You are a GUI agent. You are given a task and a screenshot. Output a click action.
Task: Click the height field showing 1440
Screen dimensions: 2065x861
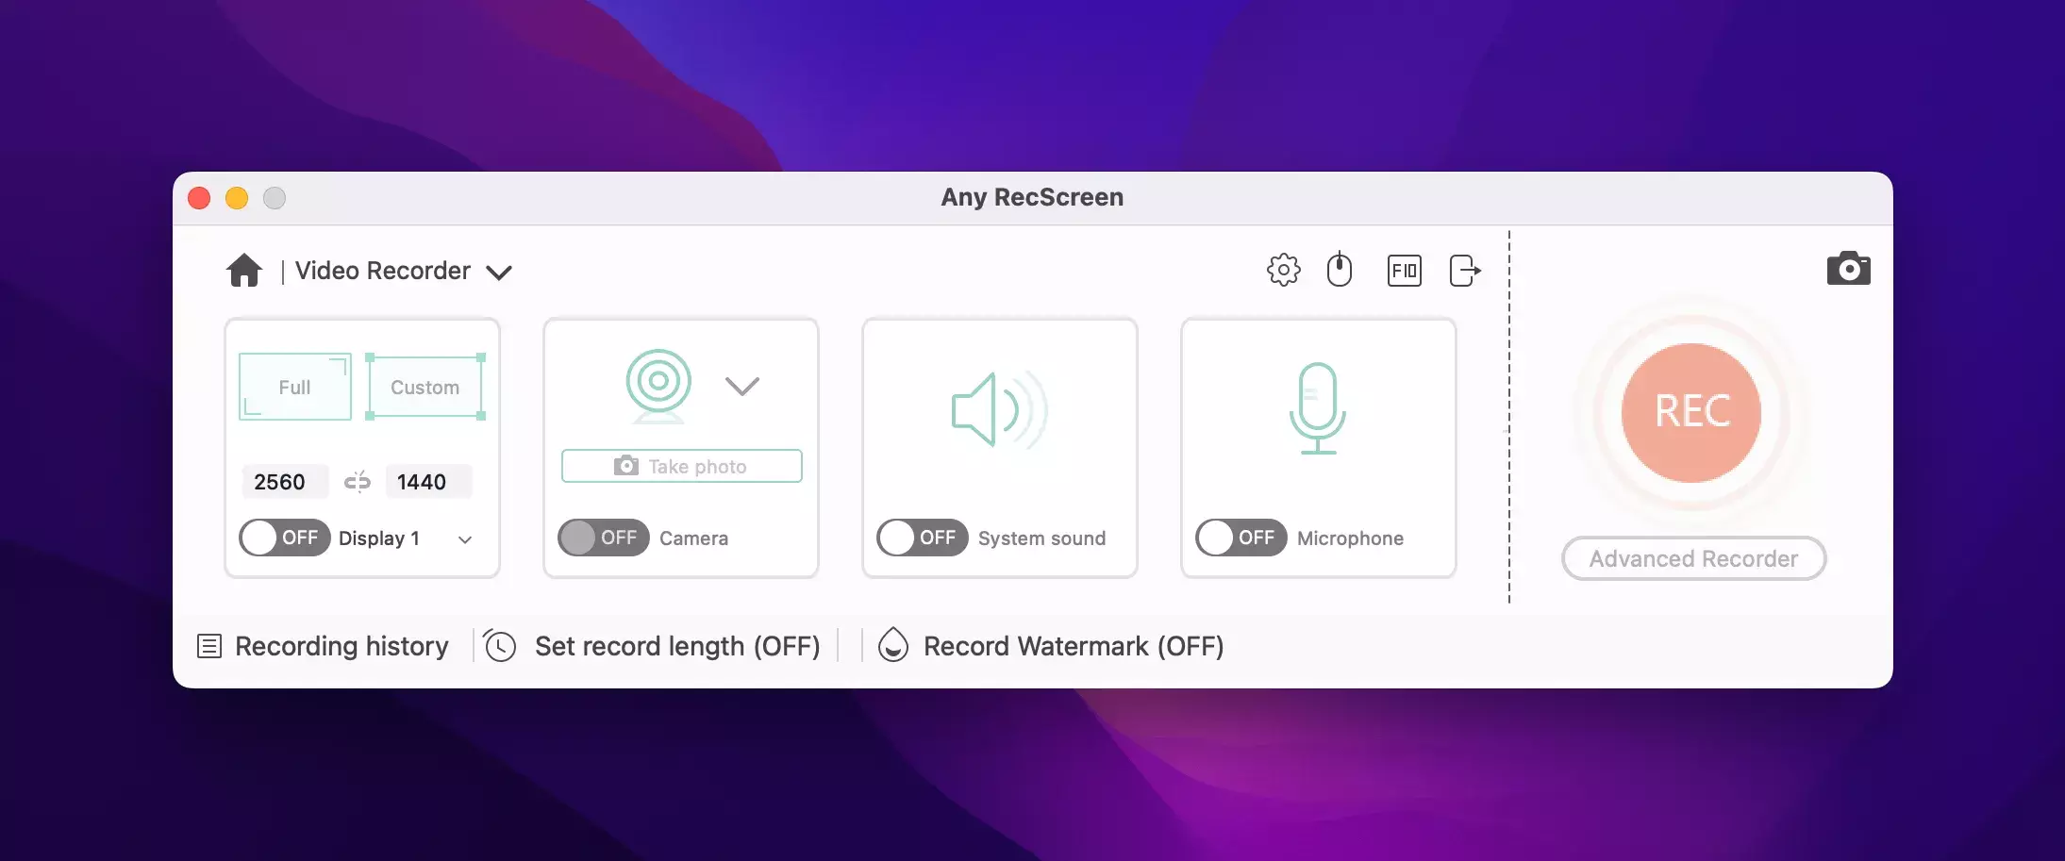tap(428, 482)
